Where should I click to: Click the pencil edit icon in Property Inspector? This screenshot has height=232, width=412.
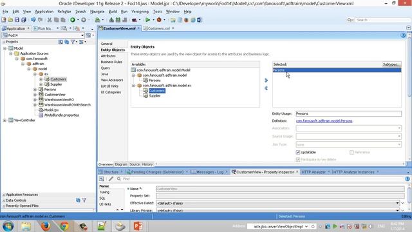coord(111,179)
